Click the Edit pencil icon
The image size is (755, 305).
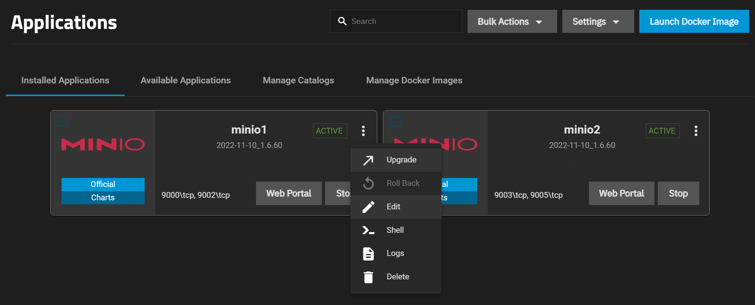coord(368,207)
